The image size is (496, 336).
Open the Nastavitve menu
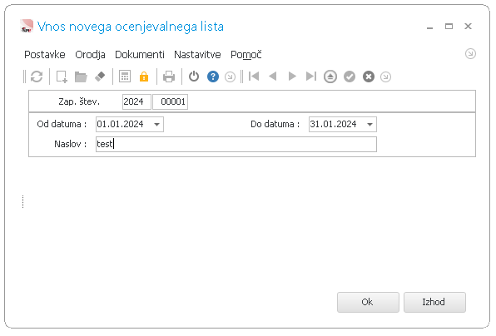coord(197,54)
